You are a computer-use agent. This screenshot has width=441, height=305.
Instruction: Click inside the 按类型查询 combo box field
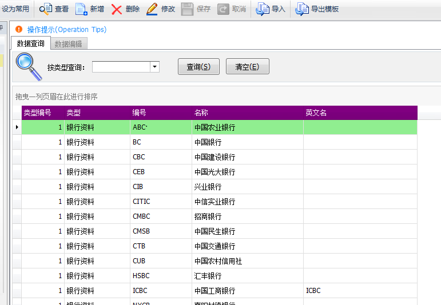[x=121, y=67]
